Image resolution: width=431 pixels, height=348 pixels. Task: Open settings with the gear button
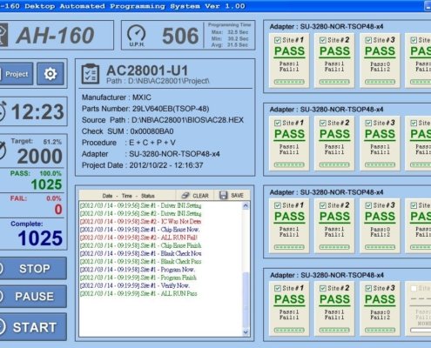click(51, 74)
